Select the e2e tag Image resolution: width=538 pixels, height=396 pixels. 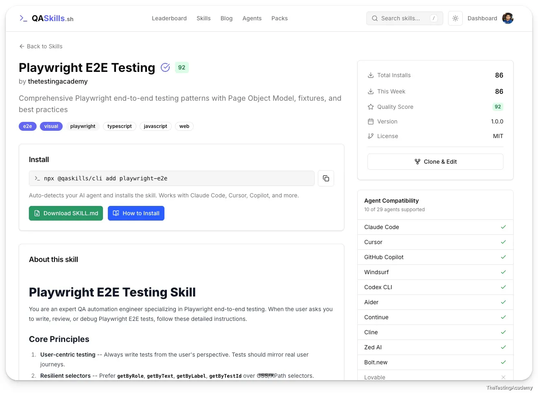point(28,126)
